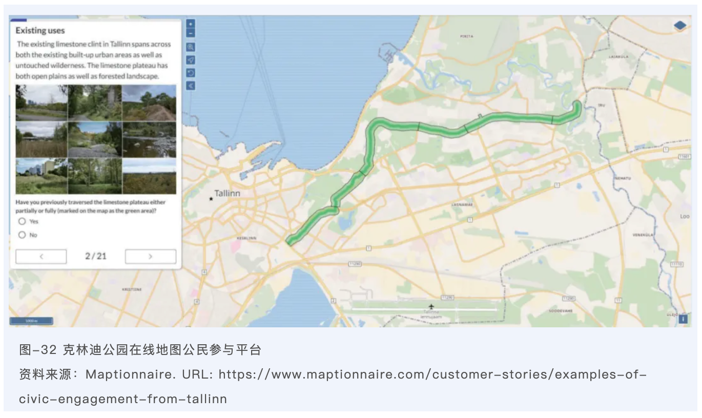Open the map layers switcher icon
Screen dimensions: 702x418
(680, 25)
